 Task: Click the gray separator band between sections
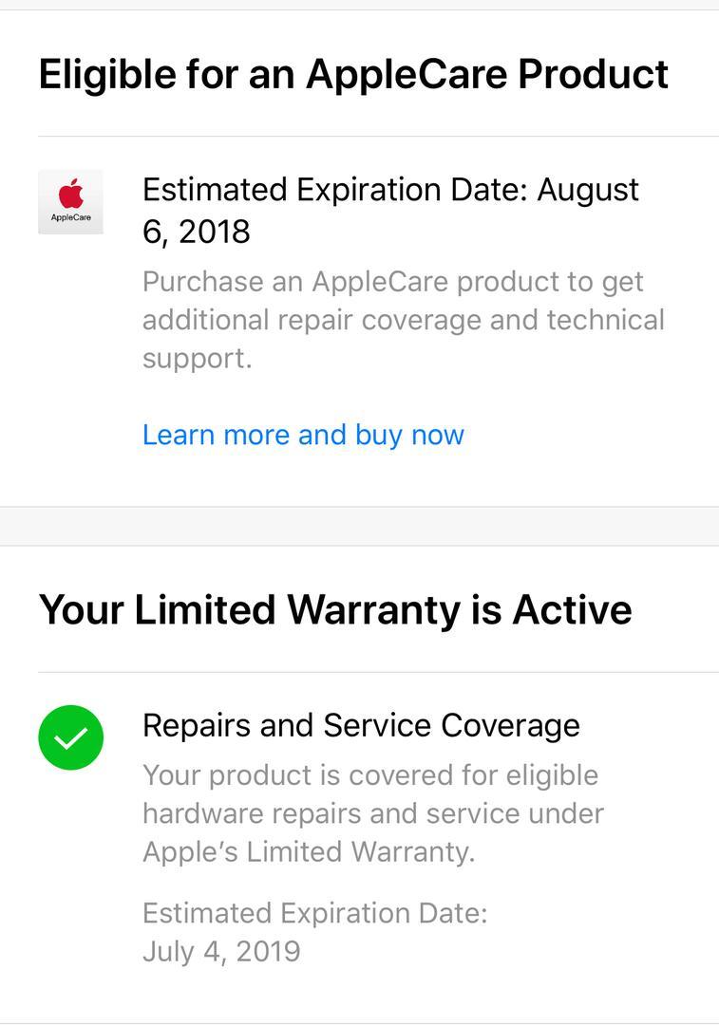(359, 526)
